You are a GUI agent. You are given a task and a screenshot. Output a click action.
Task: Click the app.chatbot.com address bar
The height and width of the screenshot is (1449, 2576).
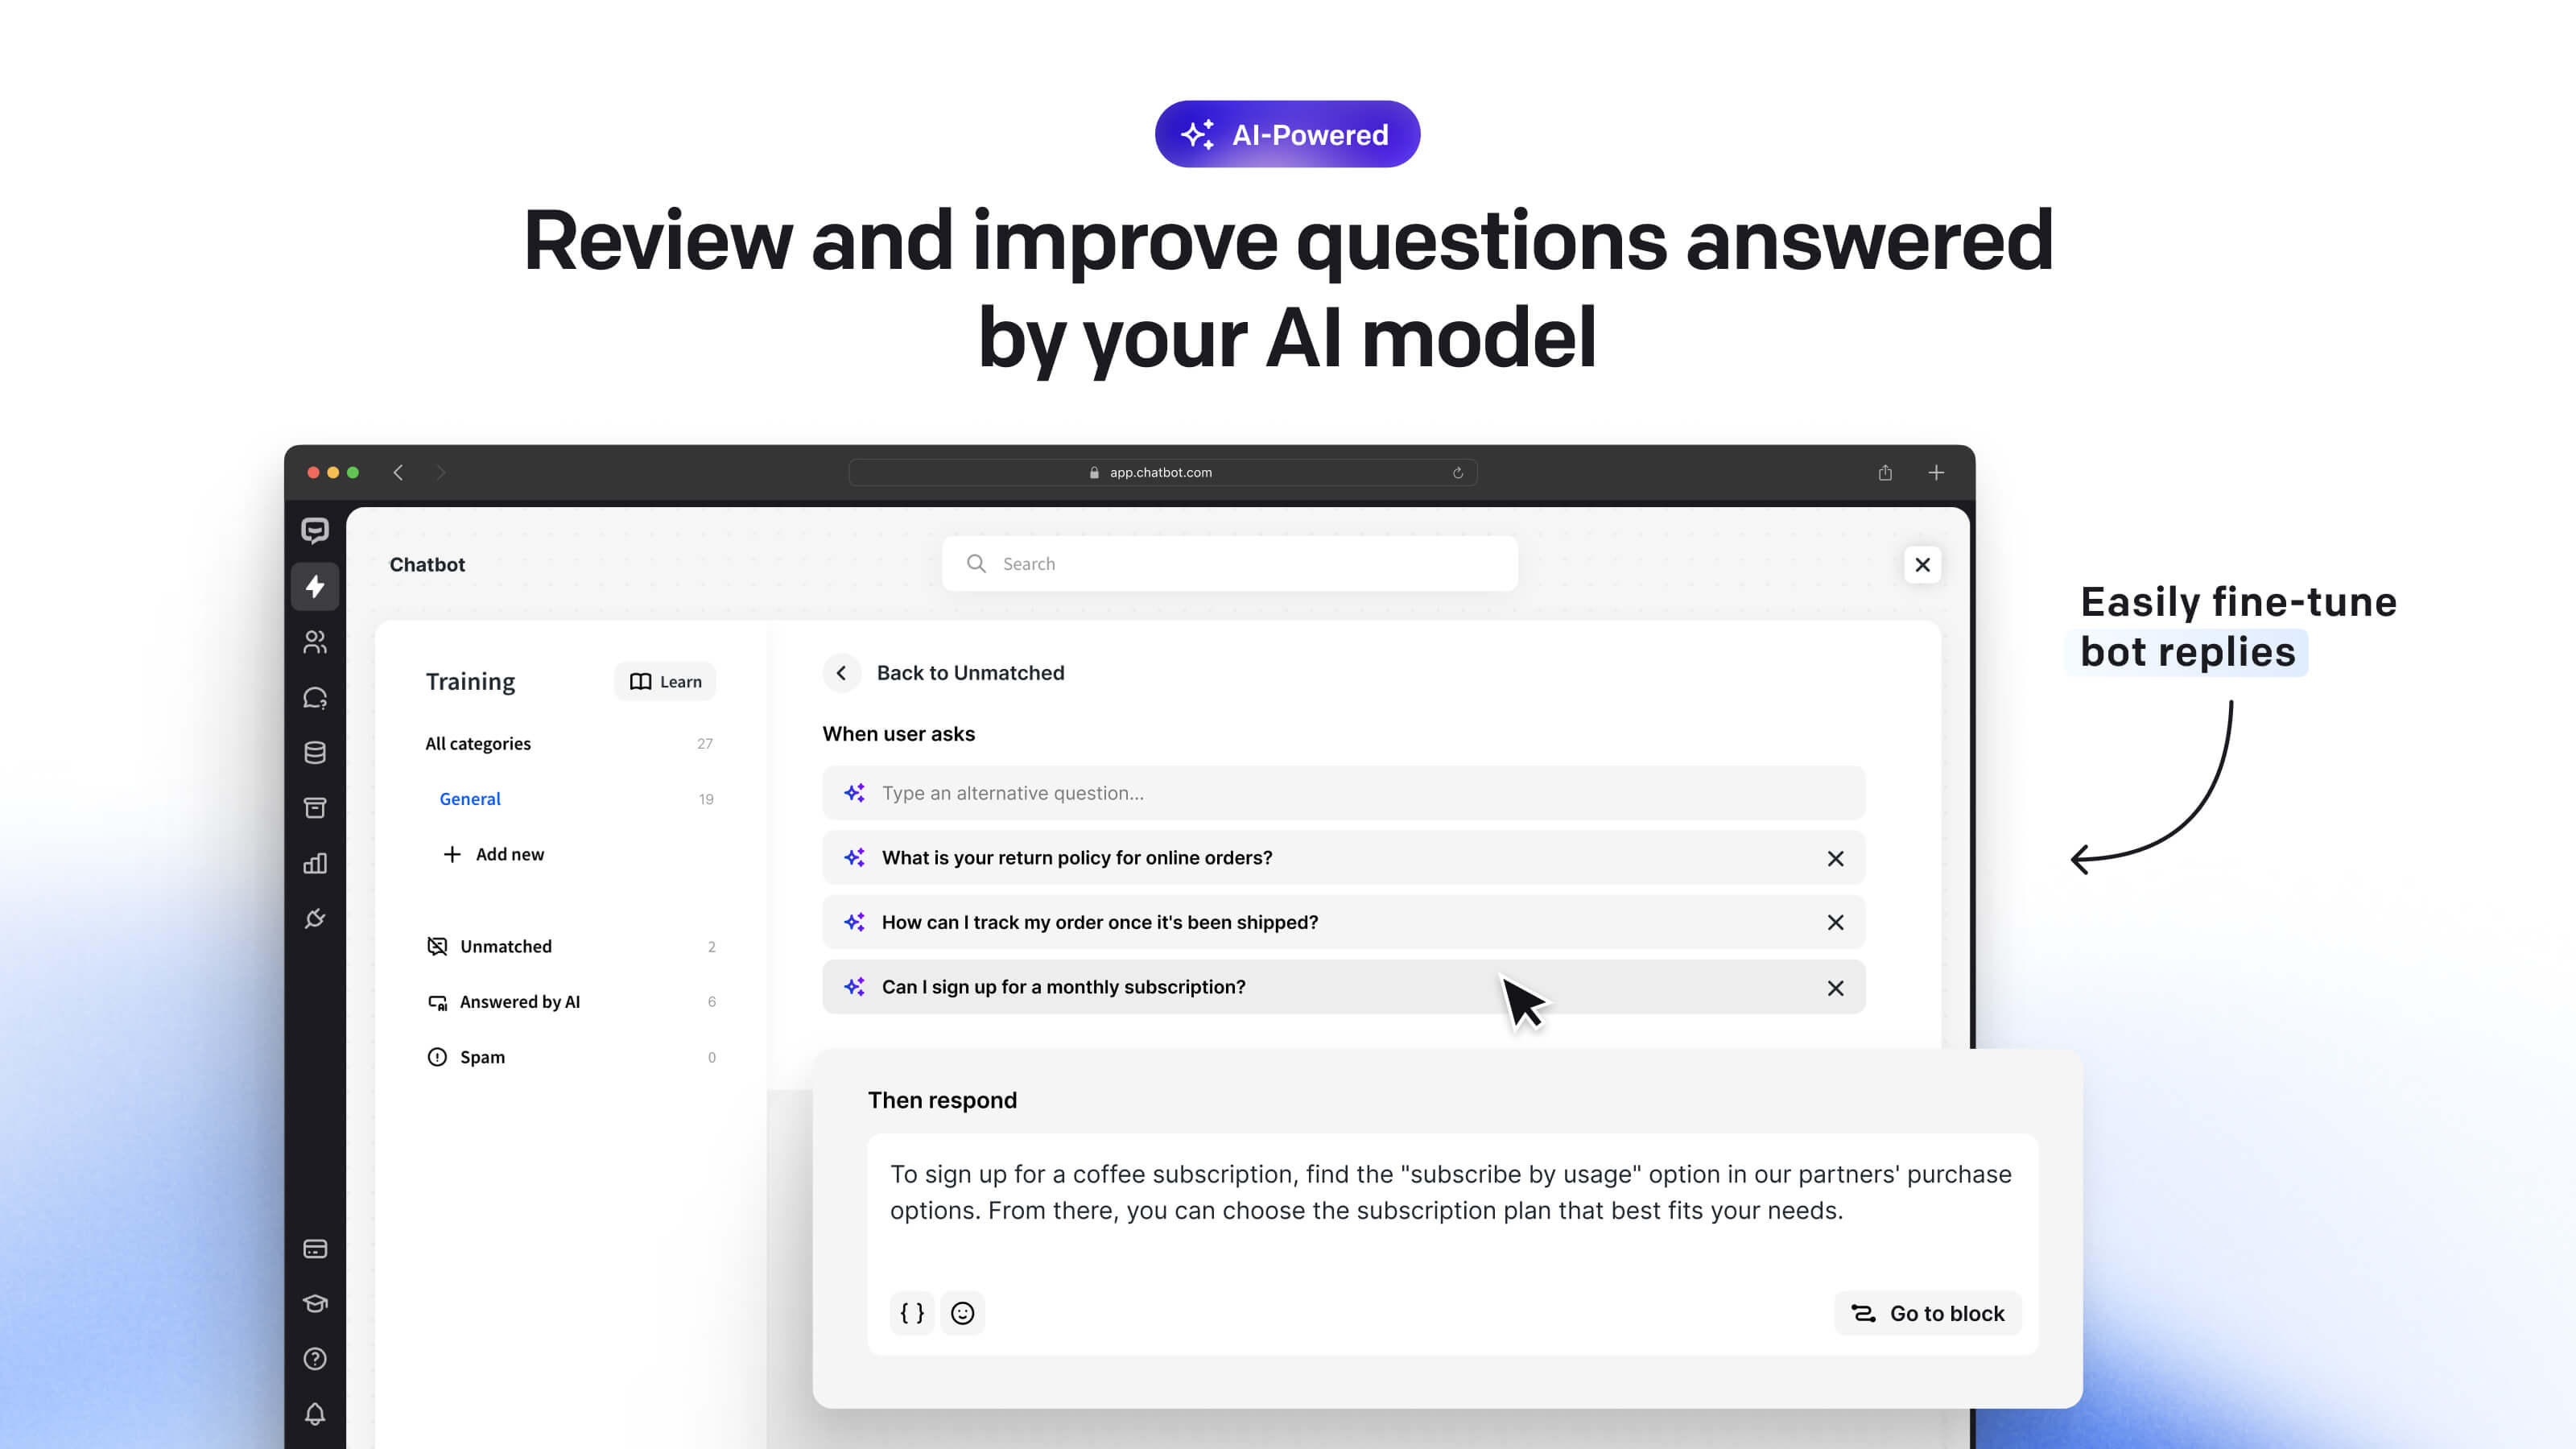[1163, 472]
